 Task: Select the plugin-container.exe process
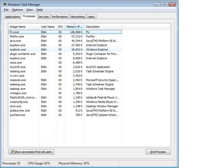[65, 54]
